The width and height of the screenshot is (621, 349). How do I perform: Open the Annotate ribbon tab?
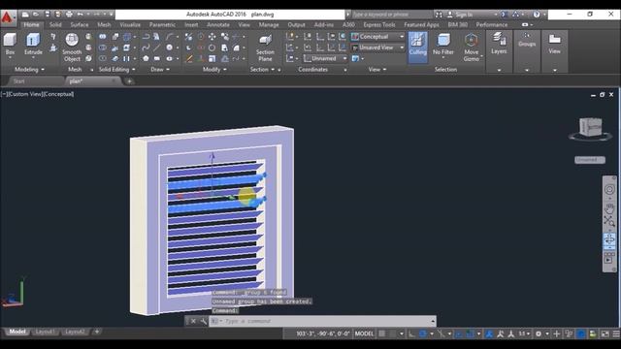[x=218, y=24]
